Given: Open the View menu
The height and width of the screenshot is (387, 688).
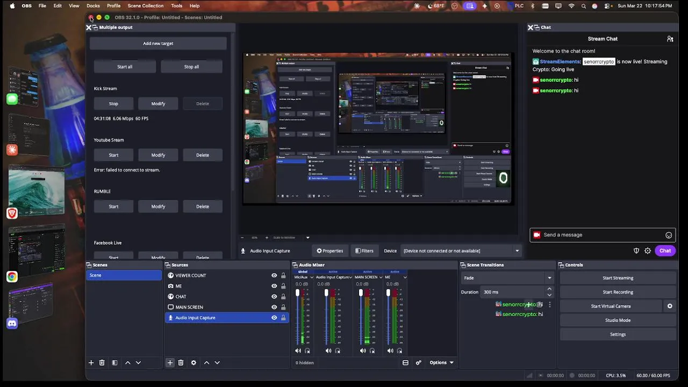Looking at the screenshot, I should pos(74,6).
